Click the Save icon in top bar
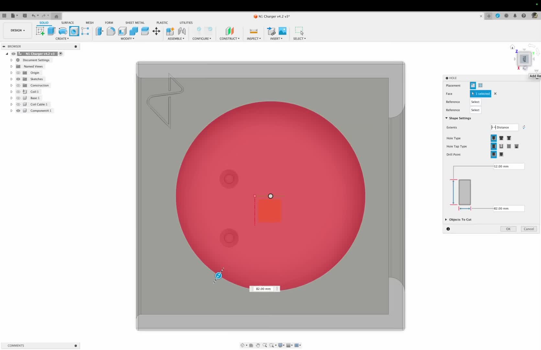Image resolution: width=541 pixels, height=350 pixels. (x=25, y=16)
